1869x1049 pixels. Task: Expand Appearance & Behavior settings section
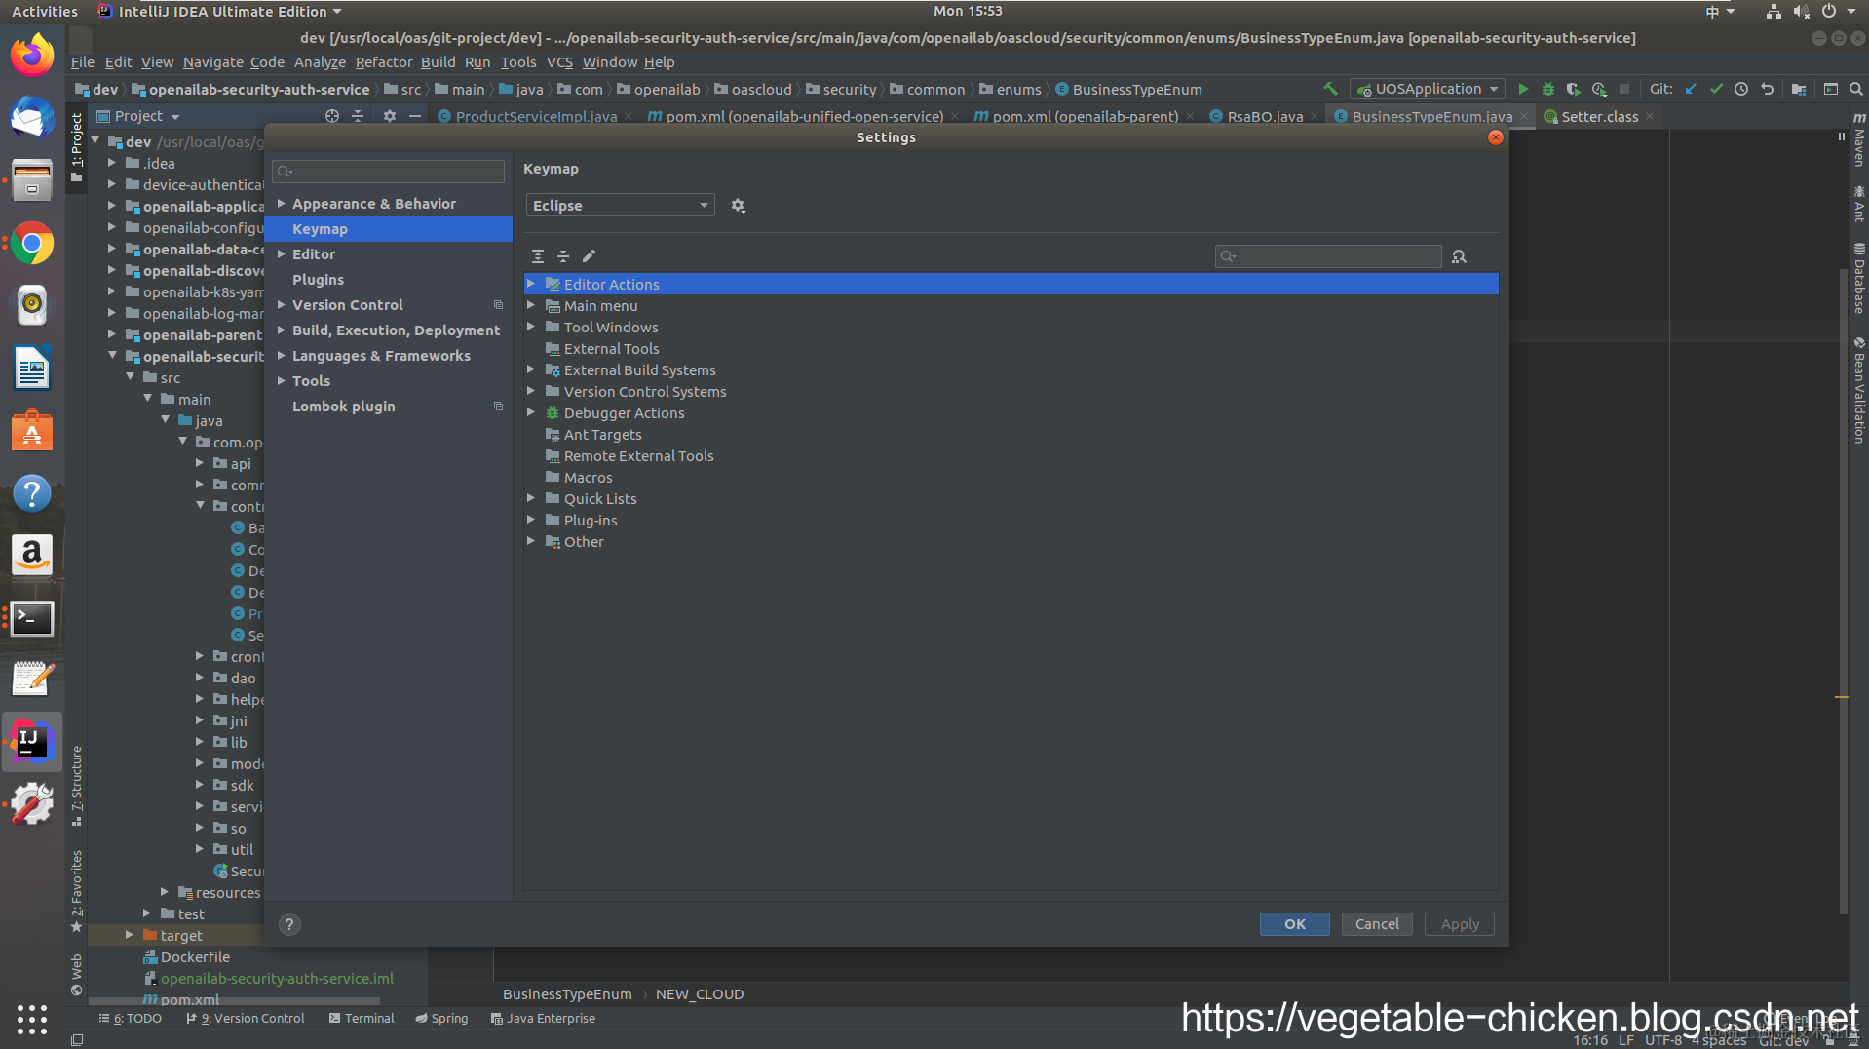coord(282,204)
